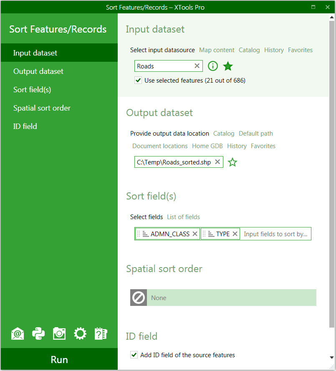Open Catalog link for input datasource
Image resolution: width=336 pixels, height=371 pixels.
coord(249,50)
